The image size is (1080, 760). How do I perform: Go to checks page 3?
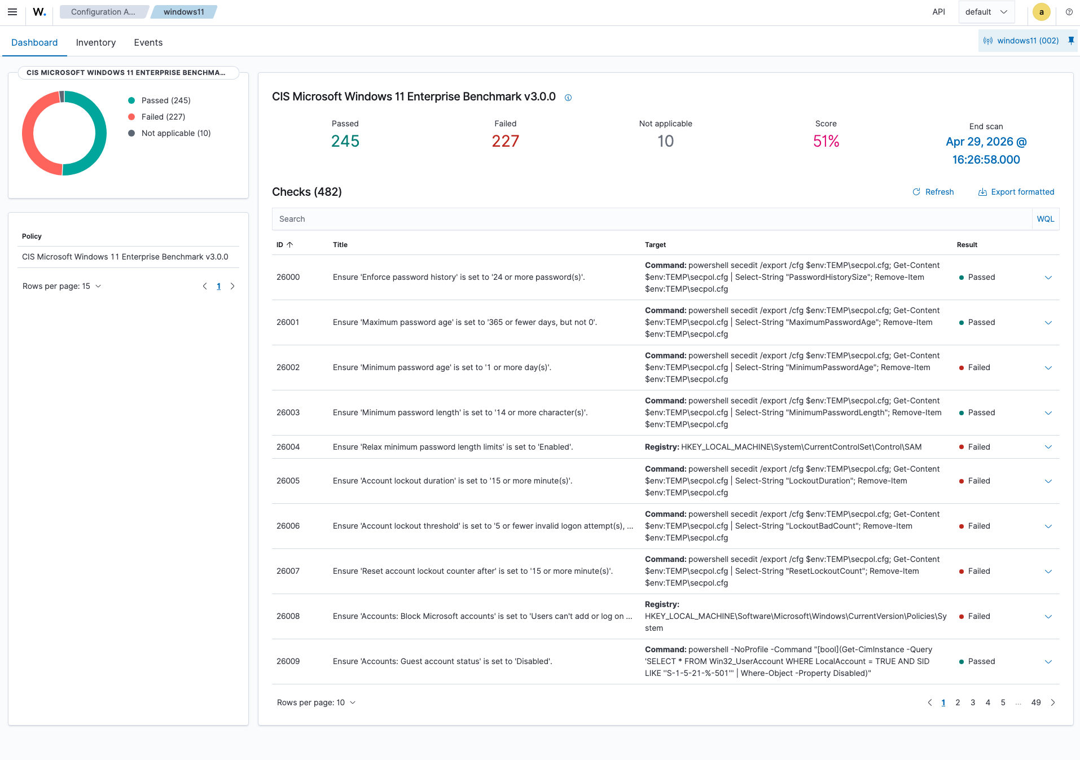973,702
